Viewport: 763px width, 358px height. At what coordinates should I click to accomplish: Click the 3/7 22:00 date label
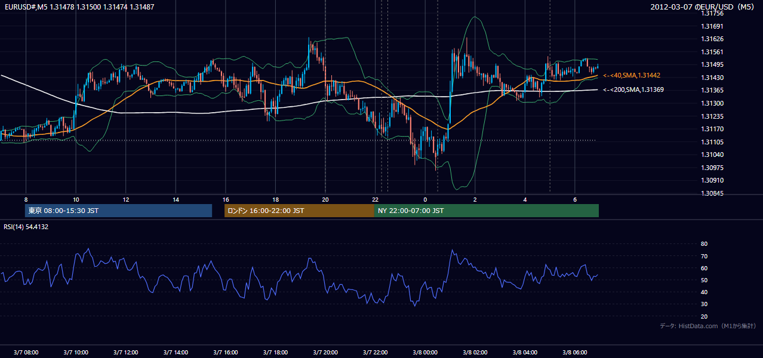[376, 353]
